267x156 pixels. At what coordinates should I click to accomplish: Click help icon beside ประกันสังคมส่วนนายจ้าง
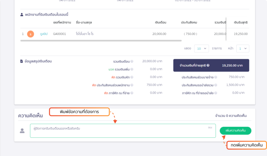[x=216, y=77]
